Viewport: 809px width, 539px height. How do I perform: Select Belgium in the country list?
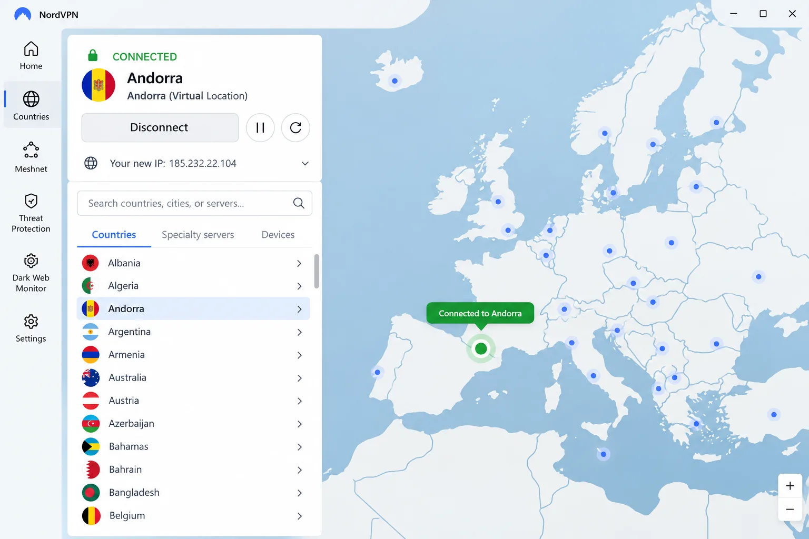coord(193,515)
